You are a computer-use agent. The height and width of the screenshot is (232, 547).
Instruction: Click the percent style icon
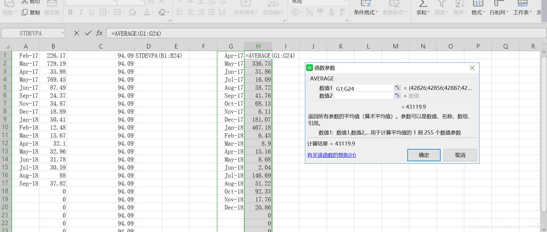309,12
